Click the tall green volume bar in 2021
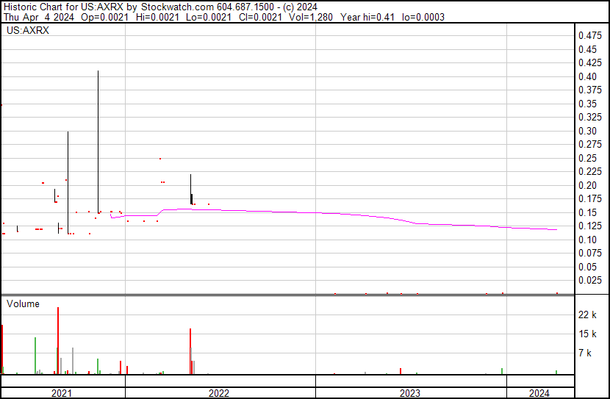The image size is (610, 399). point(35,356)
